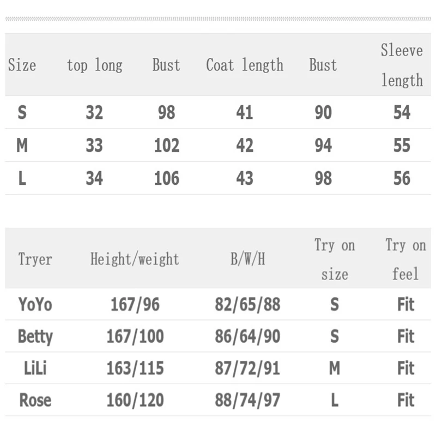436x436 pixels.
Task: Click the "Sleeve length" column header
Action: [x=402, y=65]
